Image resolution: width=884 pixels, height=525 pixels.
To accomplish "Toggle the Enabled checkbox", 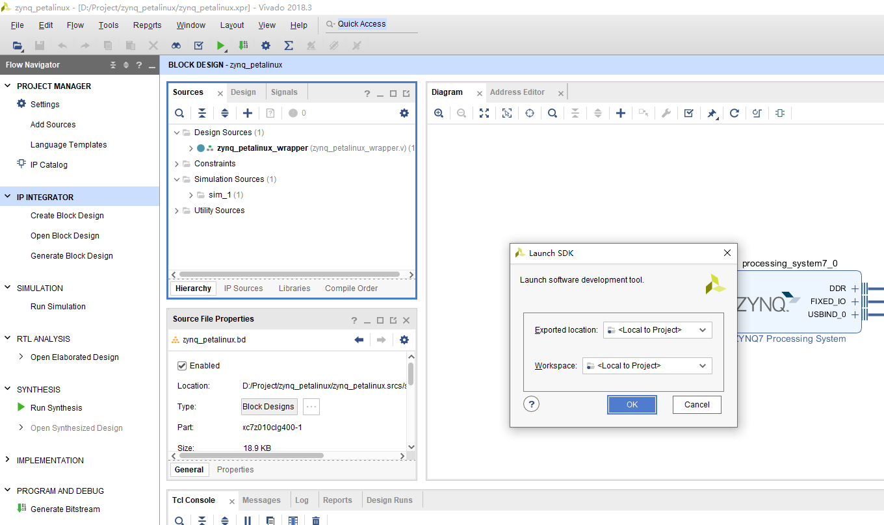I will pos(182,366).
